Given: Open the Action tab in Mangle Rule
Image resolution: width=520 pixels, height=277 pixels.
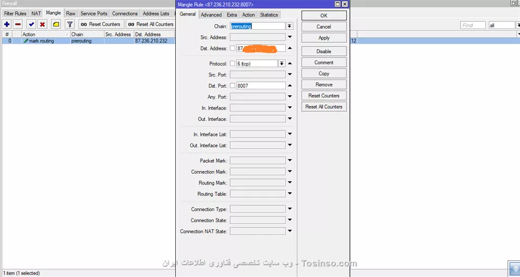Looking at the screenshot, I should pos(248,15).
